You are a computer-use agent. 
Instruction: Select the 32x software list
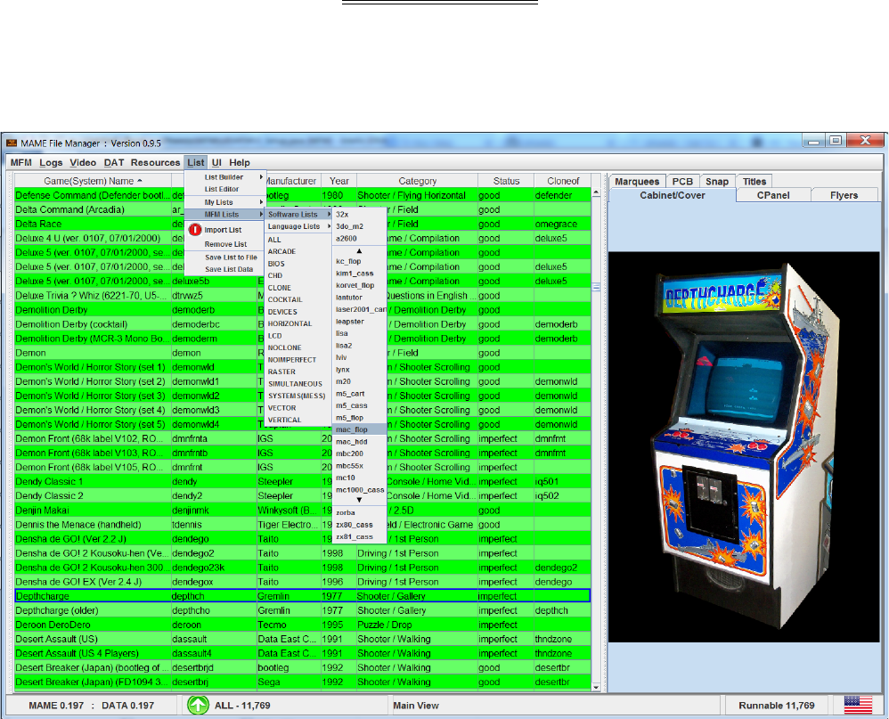click(360, 215)
